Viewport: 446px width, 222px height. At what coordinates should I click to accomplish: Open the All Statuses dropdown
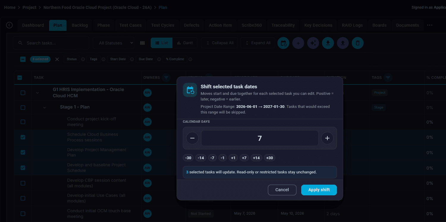tap(114, 43)
